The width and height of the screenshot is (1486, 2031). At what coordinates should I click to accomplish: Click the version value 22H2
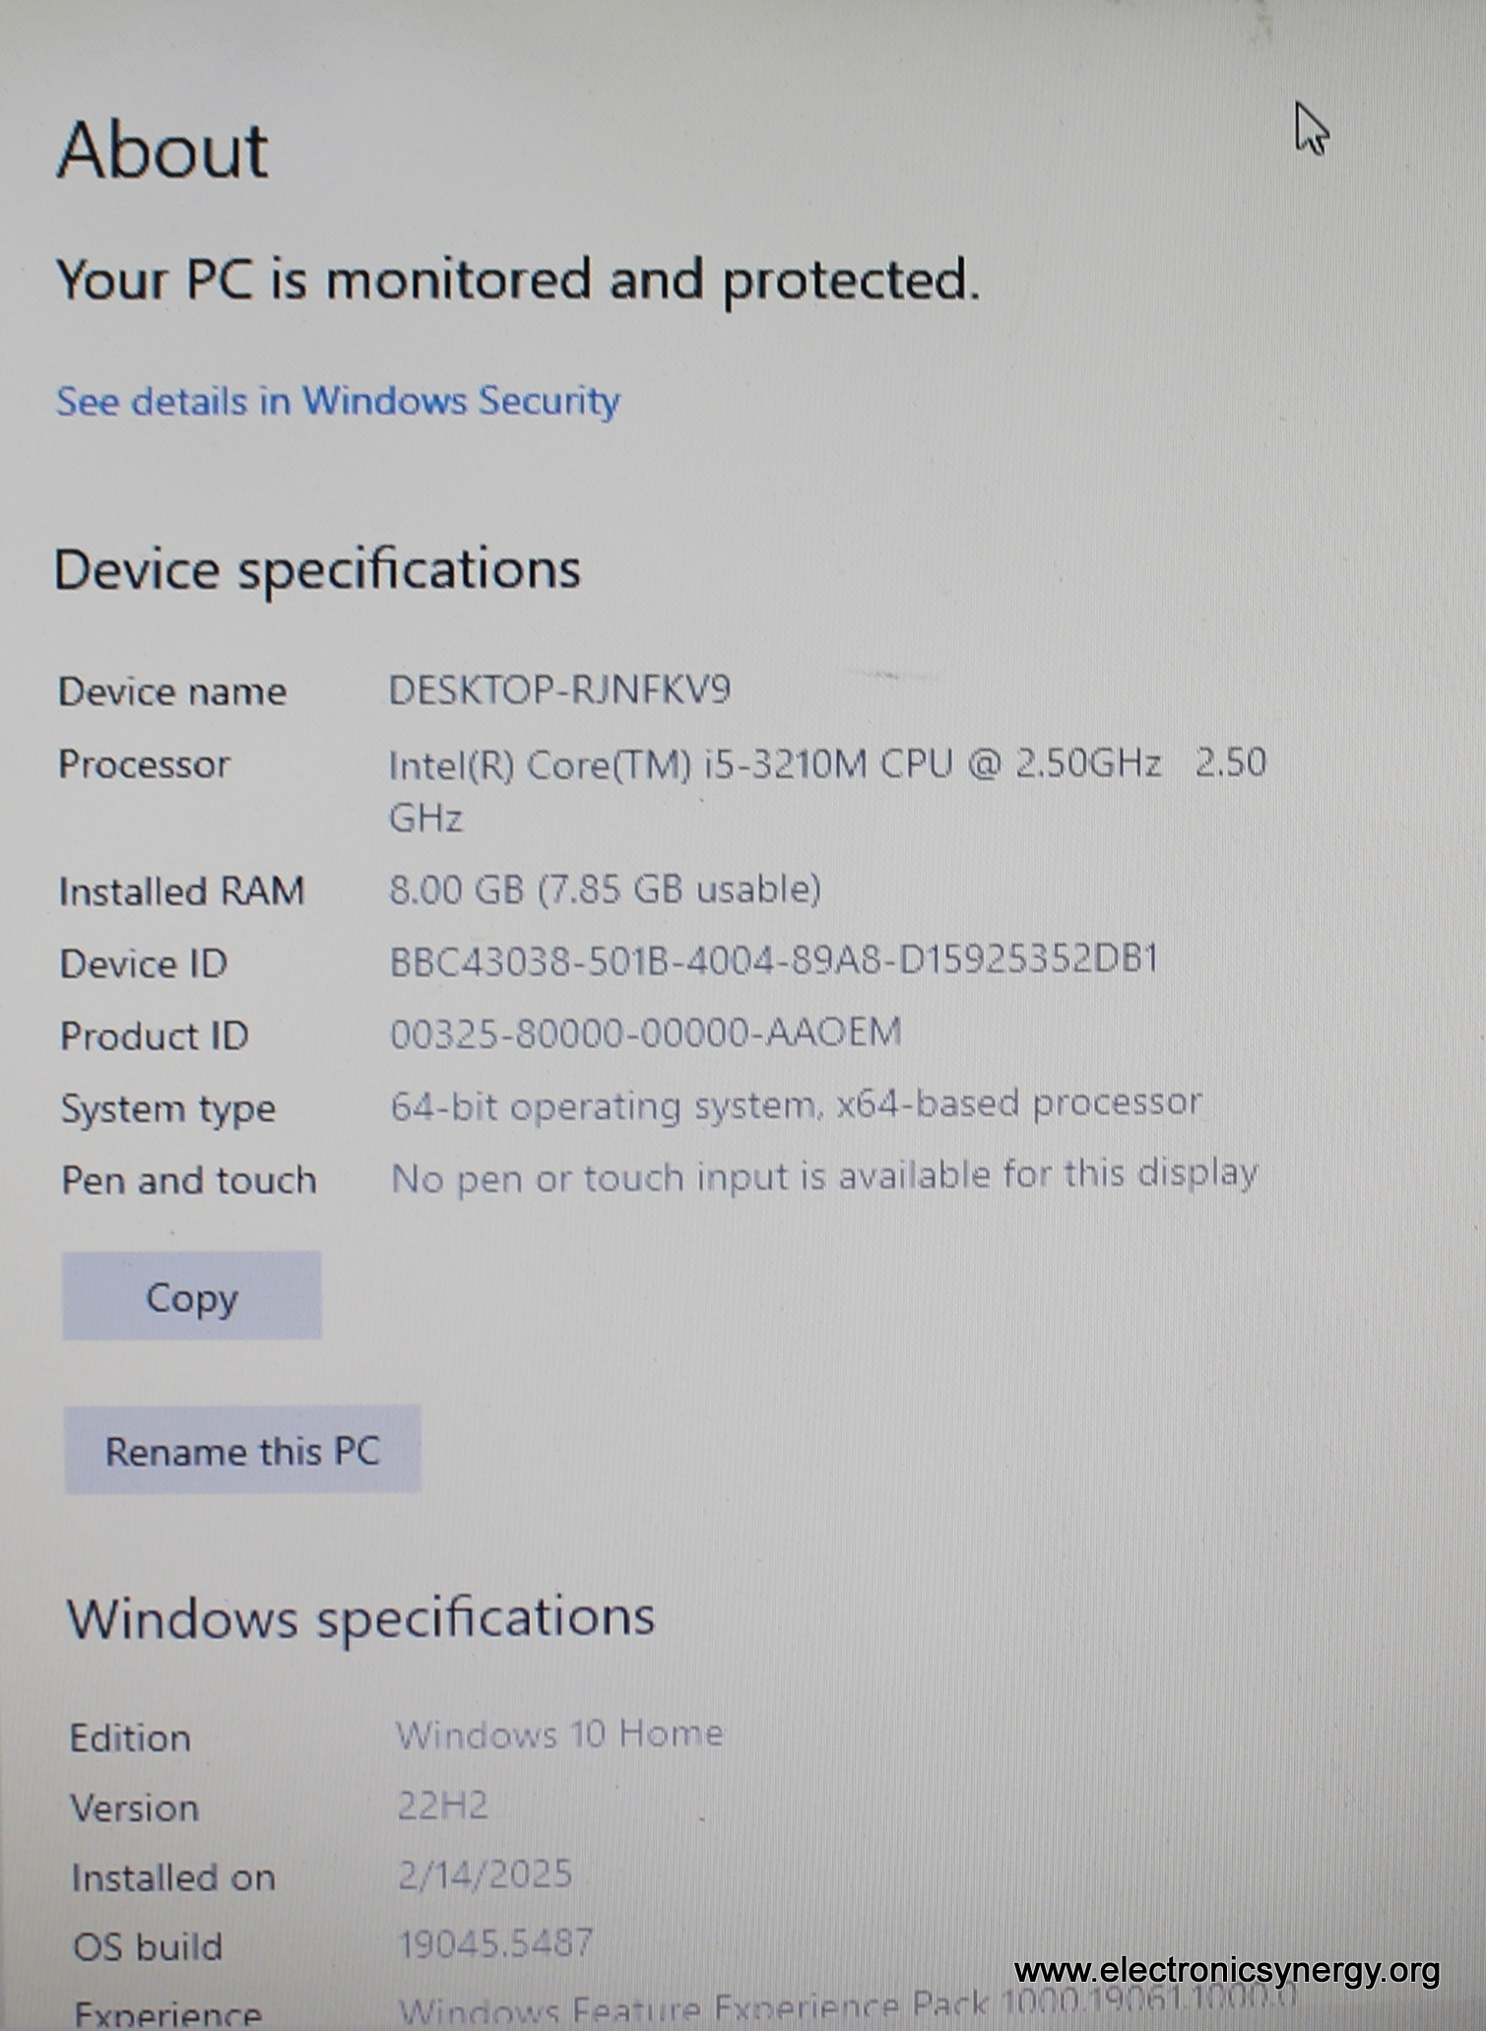tap(442, 1805)
